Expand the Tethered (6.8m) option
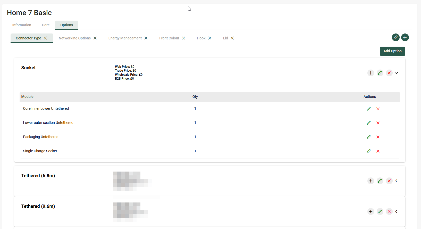This screenshot has width=421, height=229. [396, 181]
